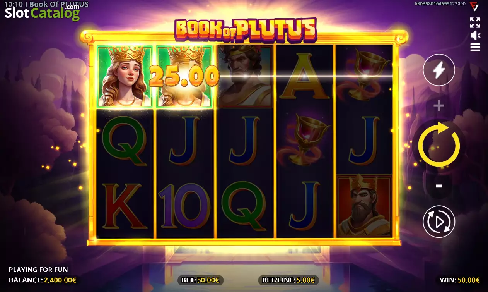Click the BALANCE 2,400.00€ display
488x292 pixels.
coord(43,280)
